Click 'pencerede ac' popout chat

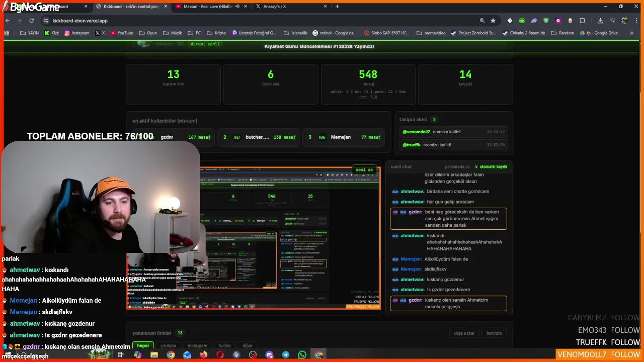pos(457,166)
